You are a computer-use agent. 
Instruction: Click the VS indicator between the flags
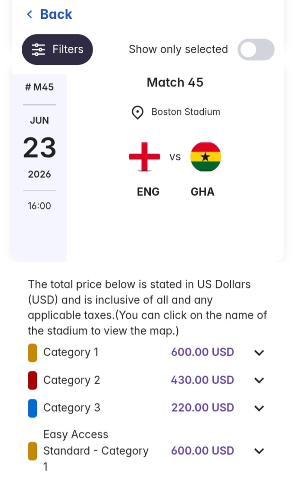(x=175, y=157)
